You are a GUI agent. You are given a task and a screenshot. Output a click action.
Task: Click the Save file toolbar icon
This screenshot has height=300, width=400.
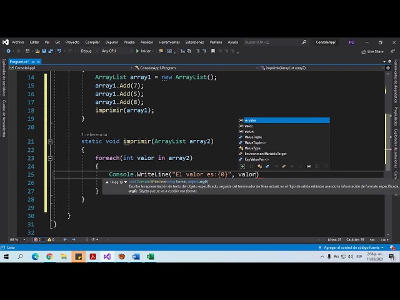[x=44, y=51]
